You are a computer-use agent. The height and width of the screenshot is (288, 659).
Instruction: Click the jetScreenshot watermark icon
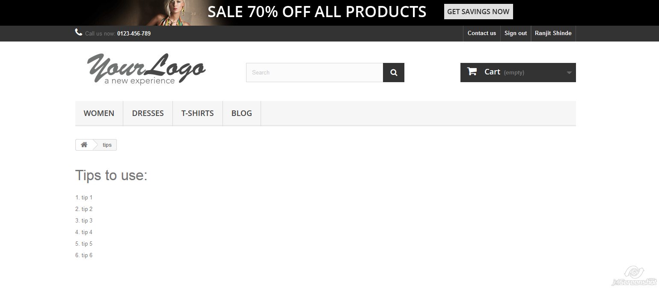click(x=634, y=276)
